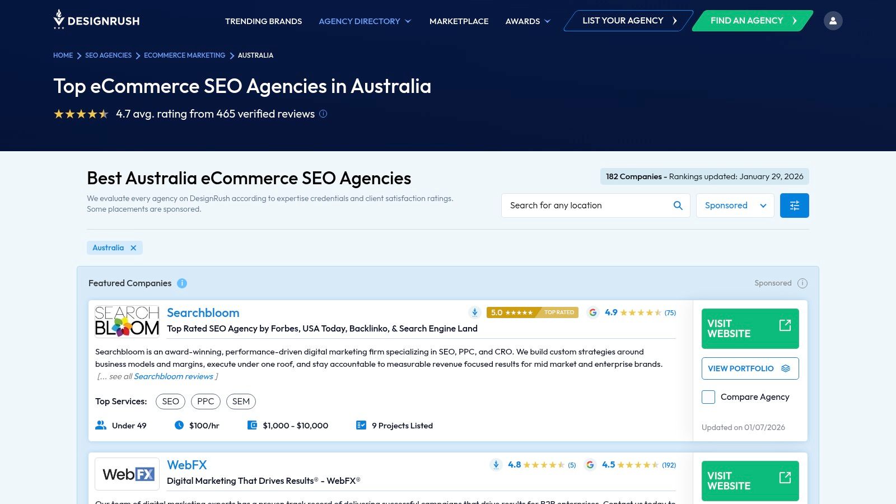Click the 5.0 Top Rated badge
This screenshot has height=504, width=896.
(533, 312)
